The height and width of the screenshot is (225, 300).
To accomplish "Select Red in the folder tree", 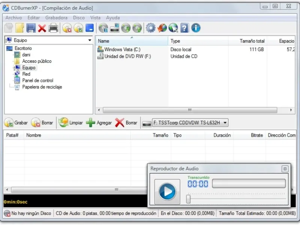I will (x=26, y=74).
